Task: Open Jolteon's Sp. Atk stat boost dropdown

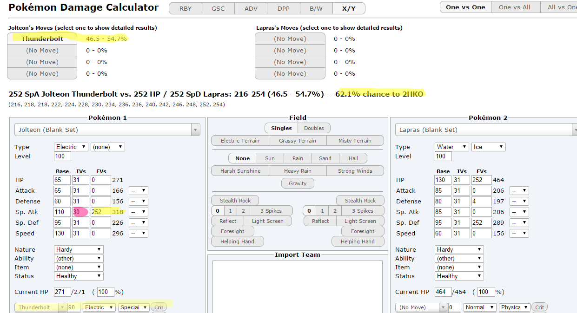Action: pyautogui.click(x=139, y=212)
